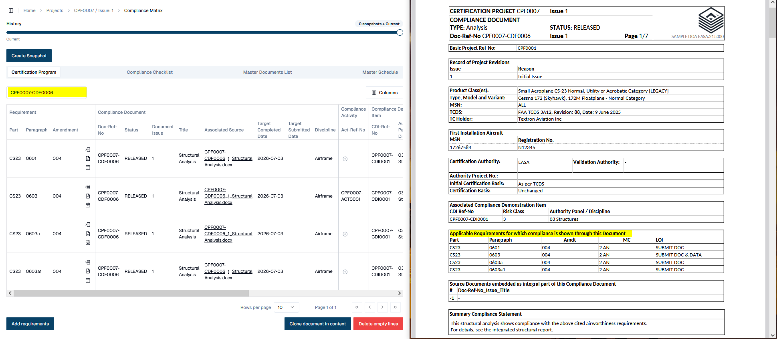Go to the previous page of results

[x=369, y=307]
